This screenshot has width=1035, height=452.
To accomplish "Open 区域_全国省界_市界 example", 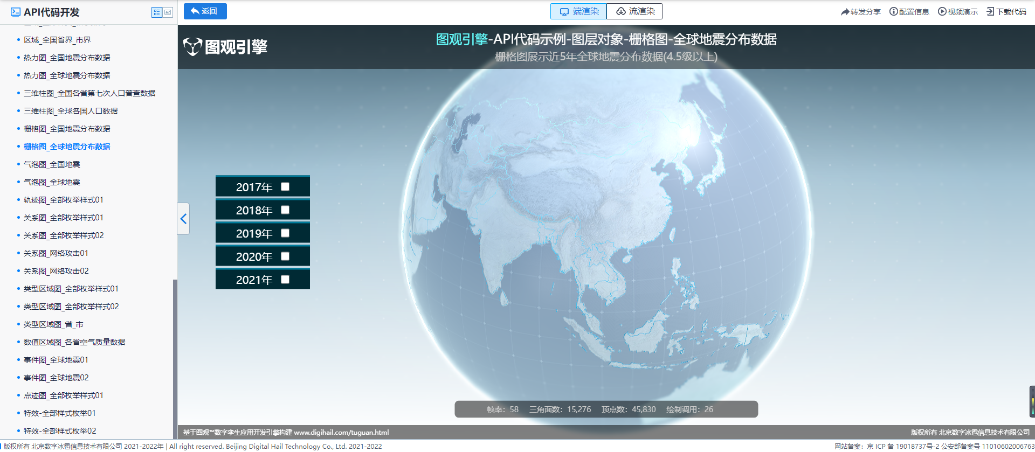I will [x=57, y=40].
